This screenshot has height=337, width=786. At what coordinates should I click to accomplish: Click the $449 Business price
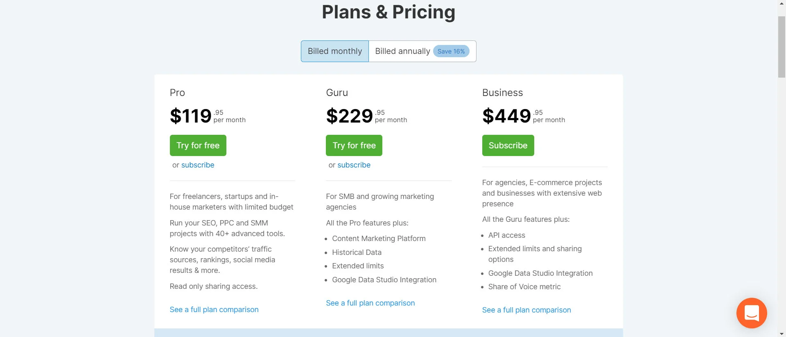click(x=506, y=116)
